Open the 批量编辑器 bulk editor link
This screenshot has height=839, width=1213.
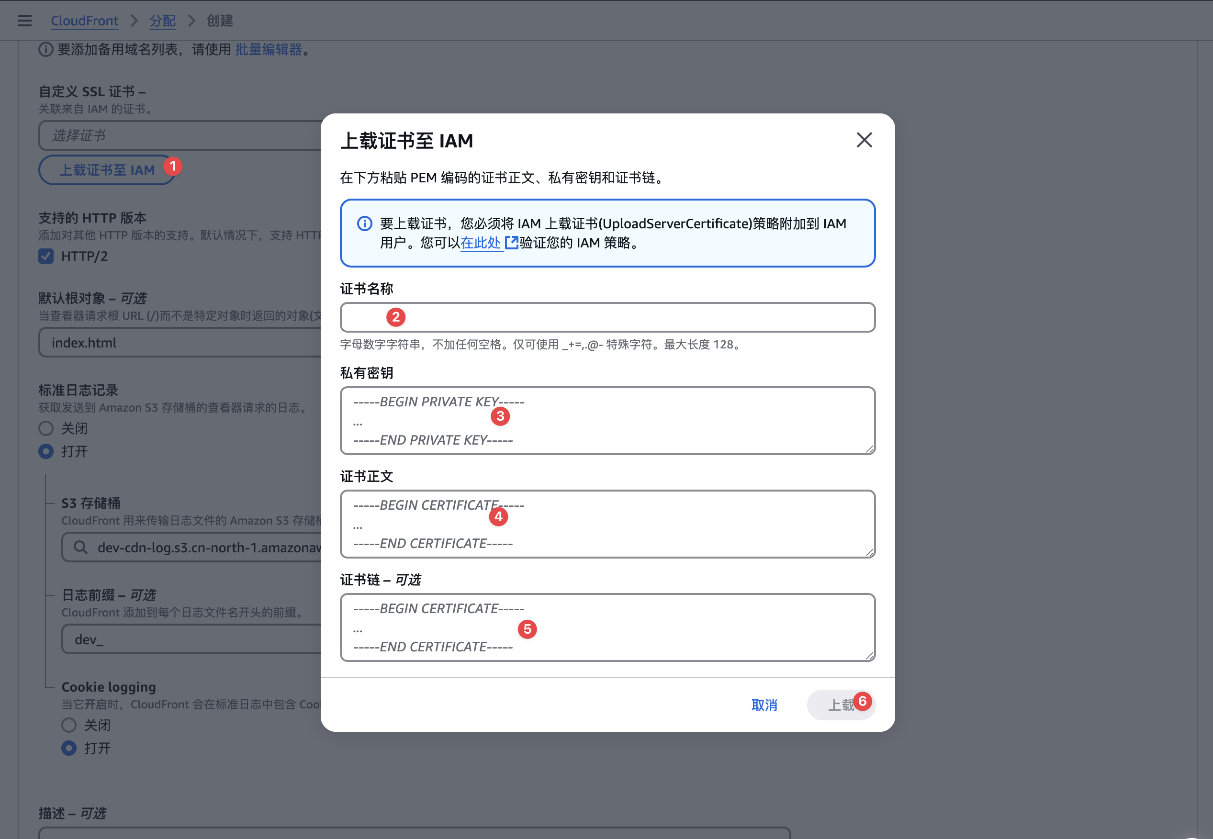click(x=268, y=49)
